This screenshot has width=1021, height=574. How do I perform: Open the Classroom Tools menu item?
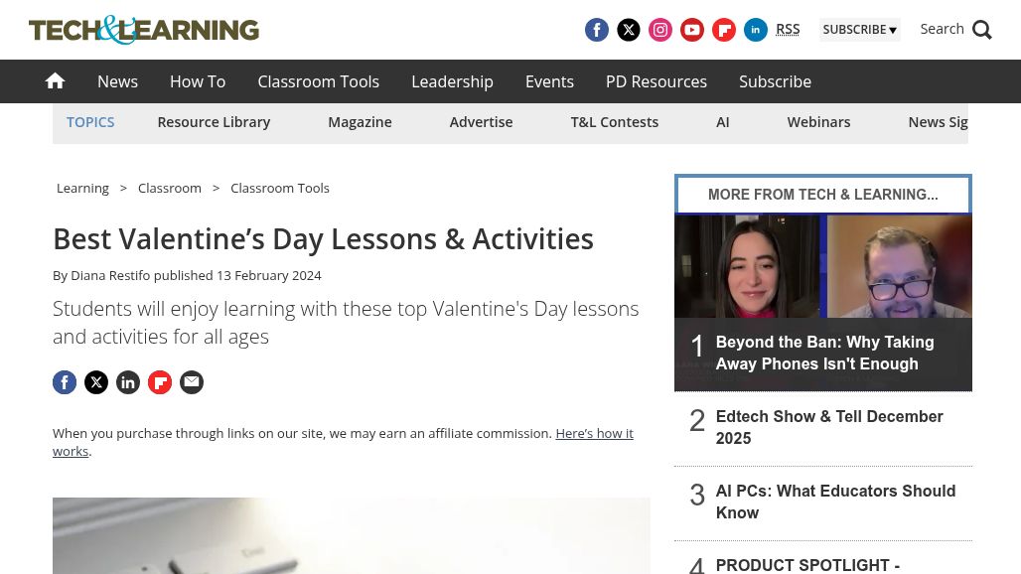click(318, 81)
